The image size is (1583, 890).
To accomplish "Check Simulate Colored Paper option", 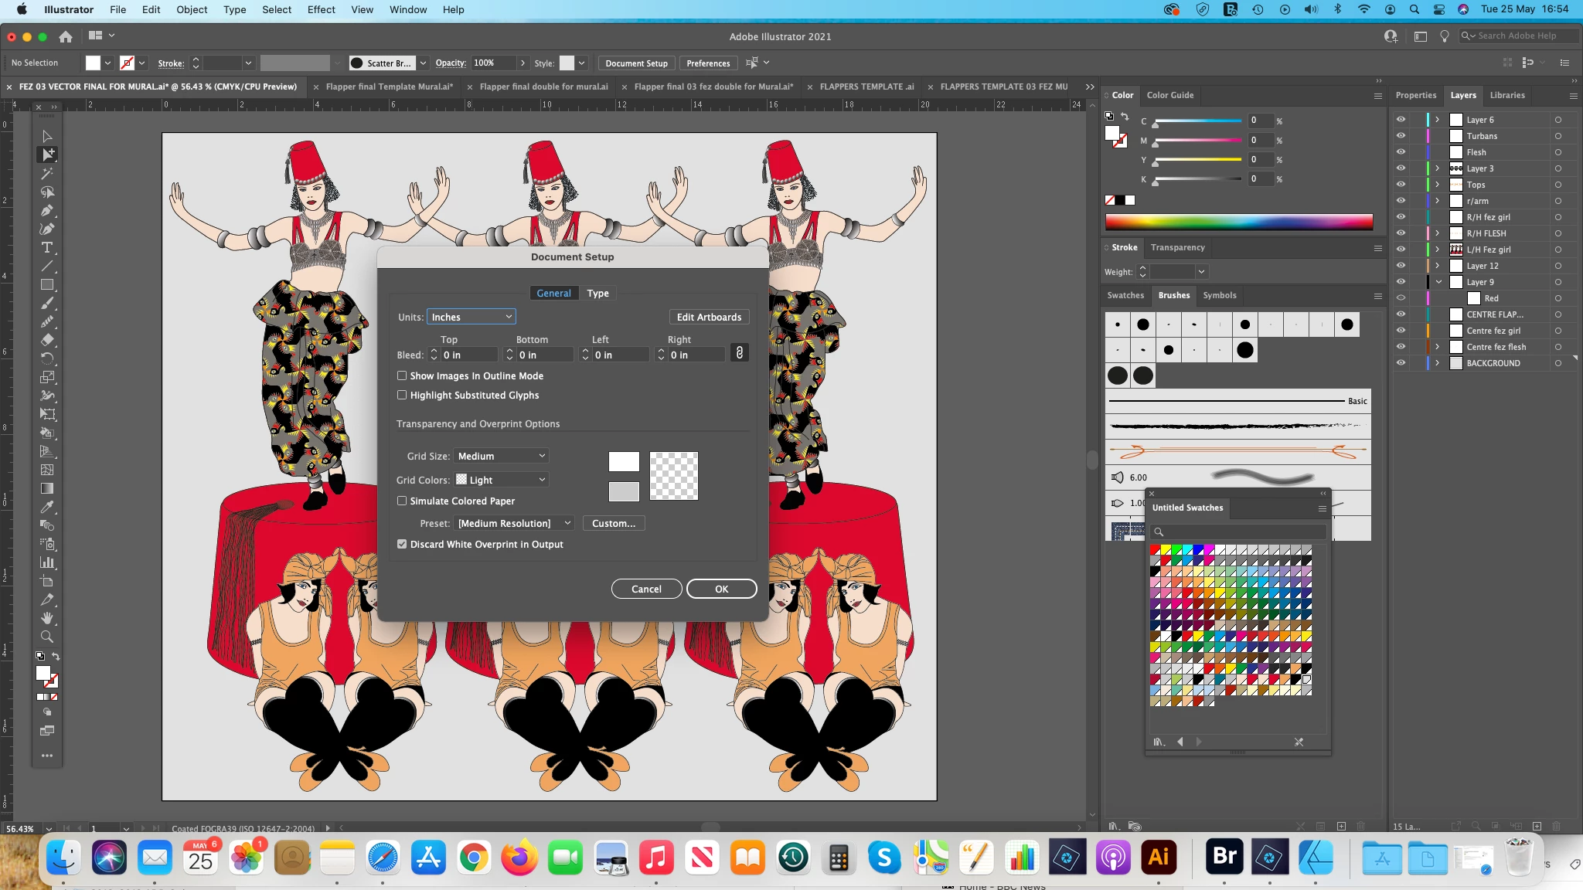I will coord(402,501).
